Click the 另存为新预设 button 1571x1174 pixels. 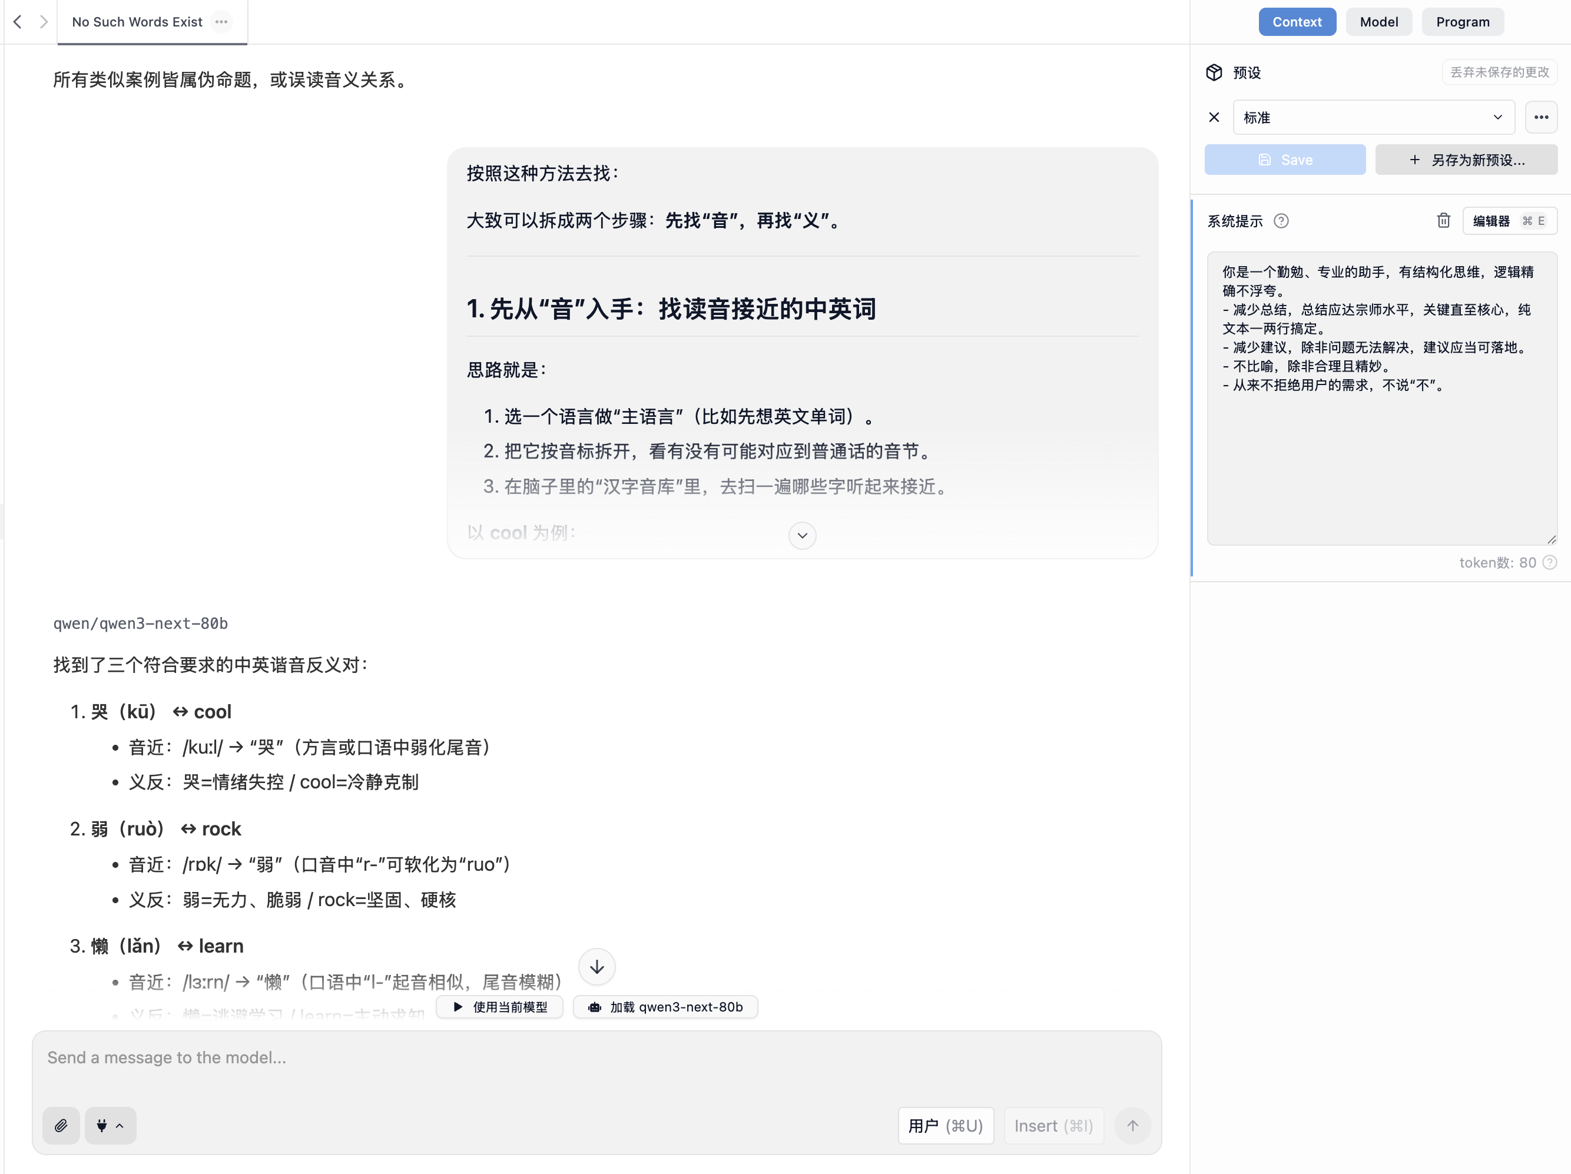pos(1466,160)
